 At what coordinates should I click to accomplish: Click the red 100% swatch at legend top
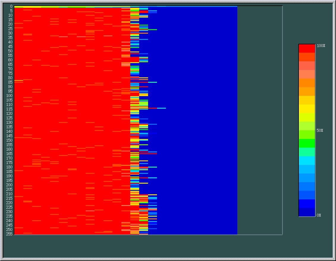[x=307, y=49]
